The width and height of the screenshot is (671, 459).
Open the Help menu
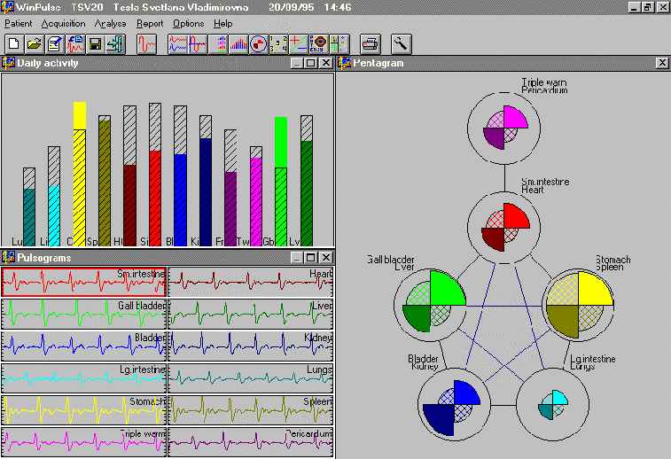click(223, 24)
